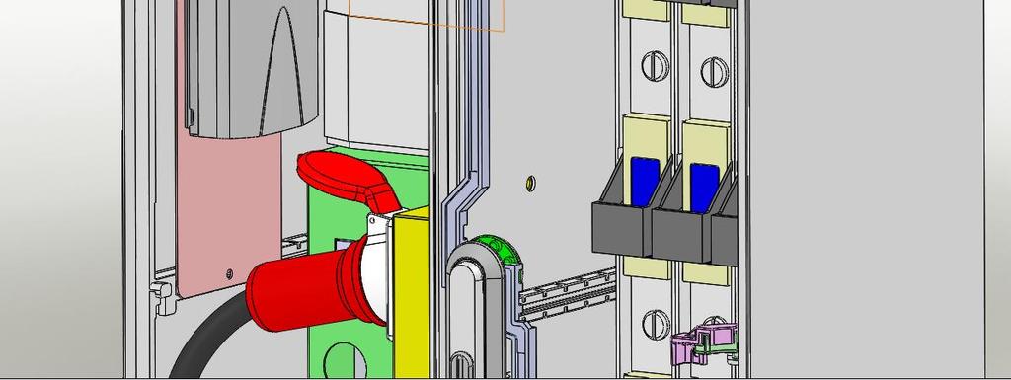Click the dark grey device housing
The height and width of the screenshot is (380, 1011).
[x=252, y=68]
